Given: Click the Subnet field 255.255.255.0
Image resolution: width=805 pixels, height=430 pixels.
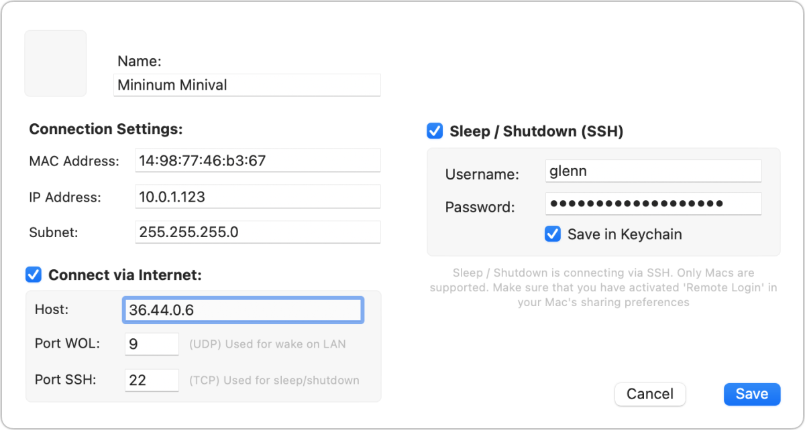Looking at the screenshot, I should [x=258, y=232].
